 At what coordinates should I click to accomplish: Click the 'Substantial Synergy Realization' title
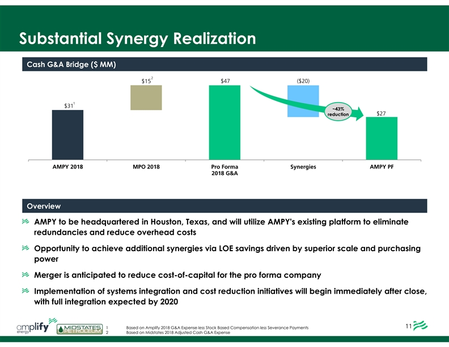point(136,39)
